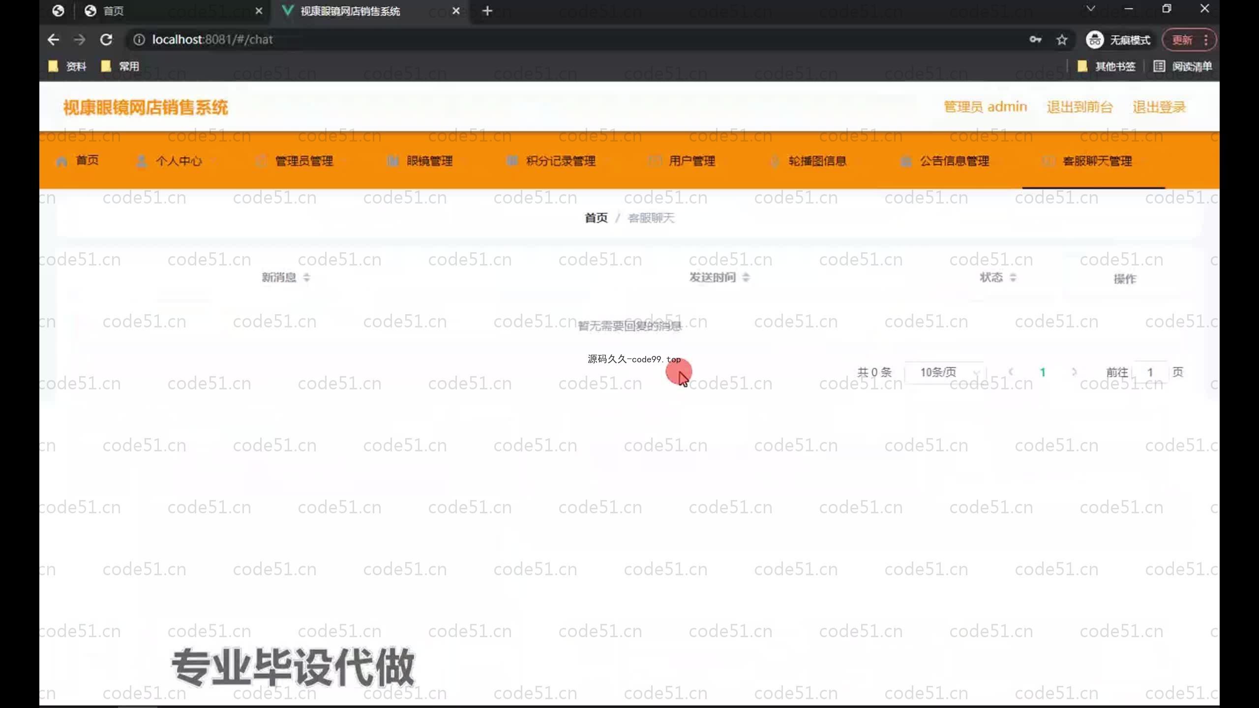Open the tab search chevron
This screenshot has height=708, width=1259.
coord(1091,9)
